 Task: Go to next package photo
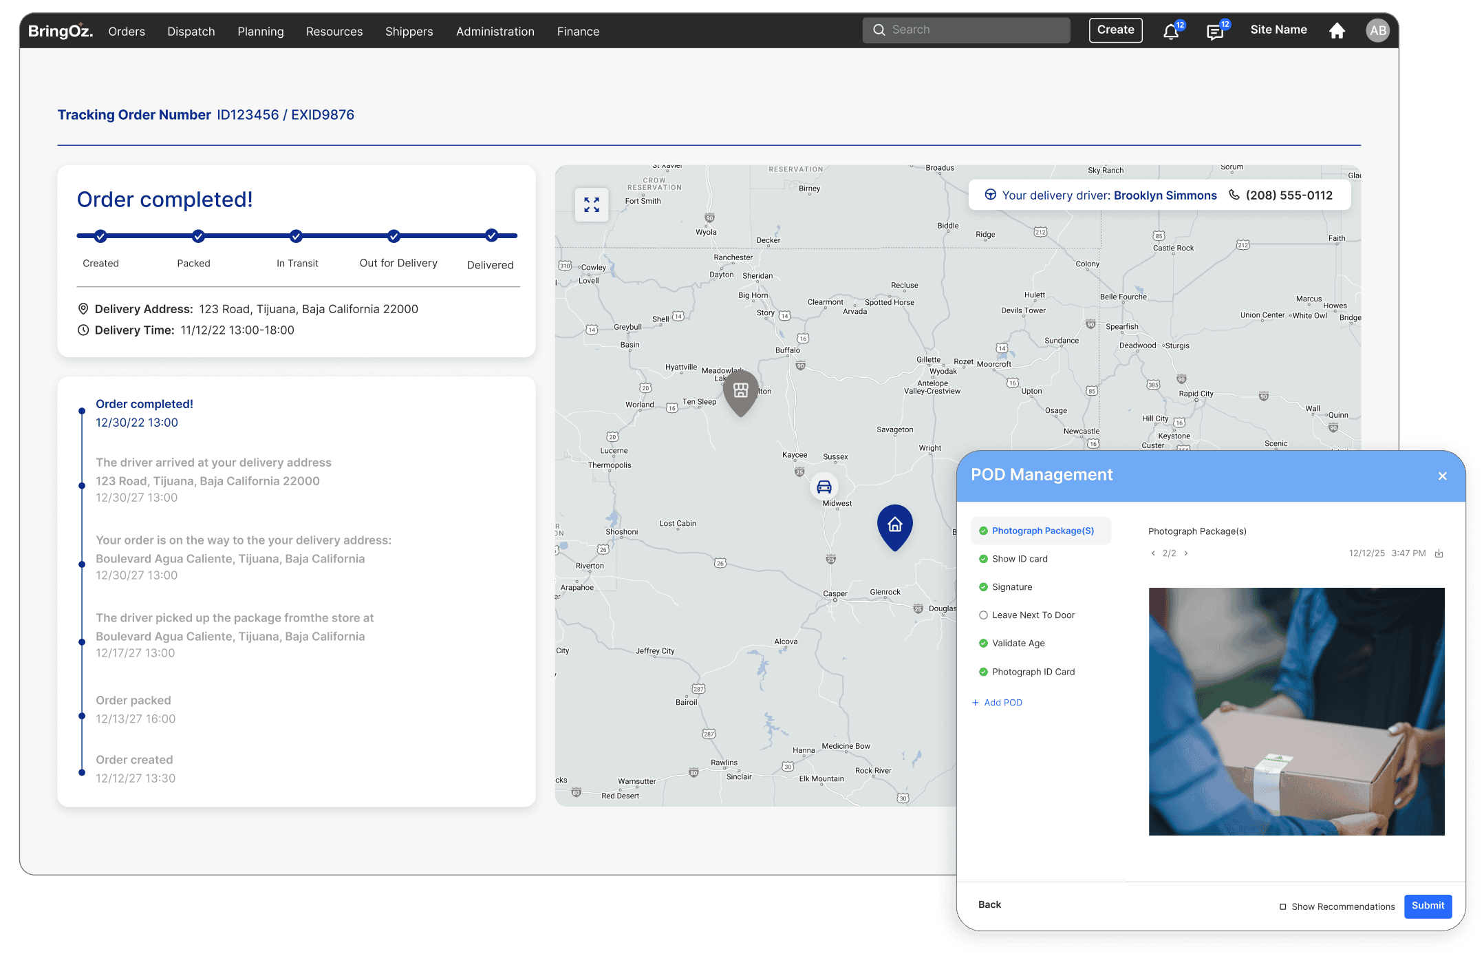[1186, 553]
